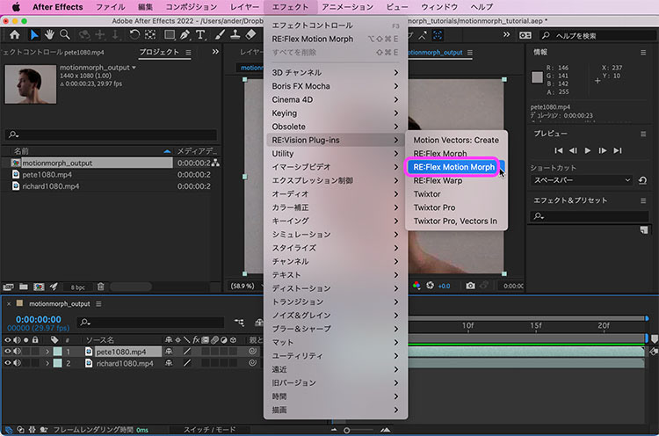Click the show channel RGB icon in viewer
This screenshot has height=436, width=659.
(x=416, y=286)
